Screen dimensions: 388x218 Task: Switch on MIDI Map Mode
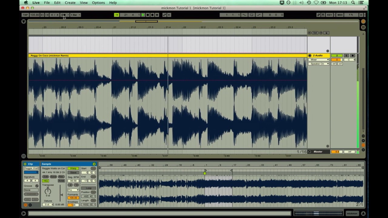click(x=340, y=15)
